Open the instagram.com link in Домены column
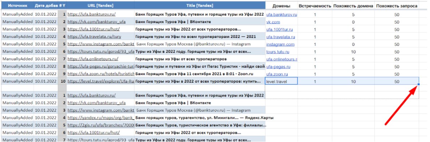 280,44
